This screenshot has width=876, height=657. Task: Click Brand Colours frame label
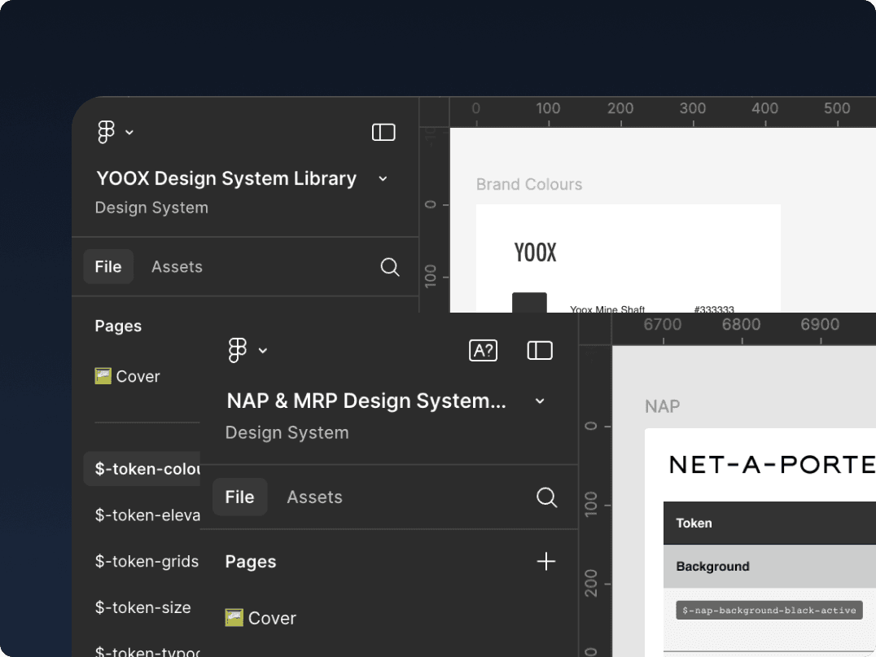pos(529,184)
